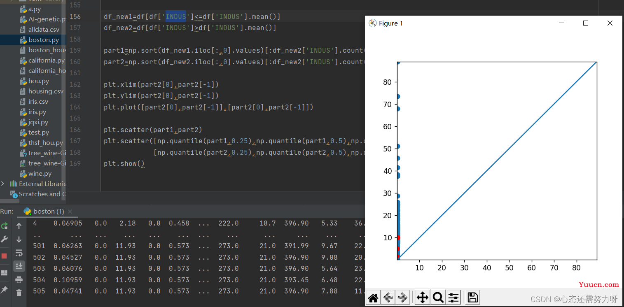The height and width of the screenshot is (307, 624).
Task: Open iris.py in the project tree
Action: [37, 112]
